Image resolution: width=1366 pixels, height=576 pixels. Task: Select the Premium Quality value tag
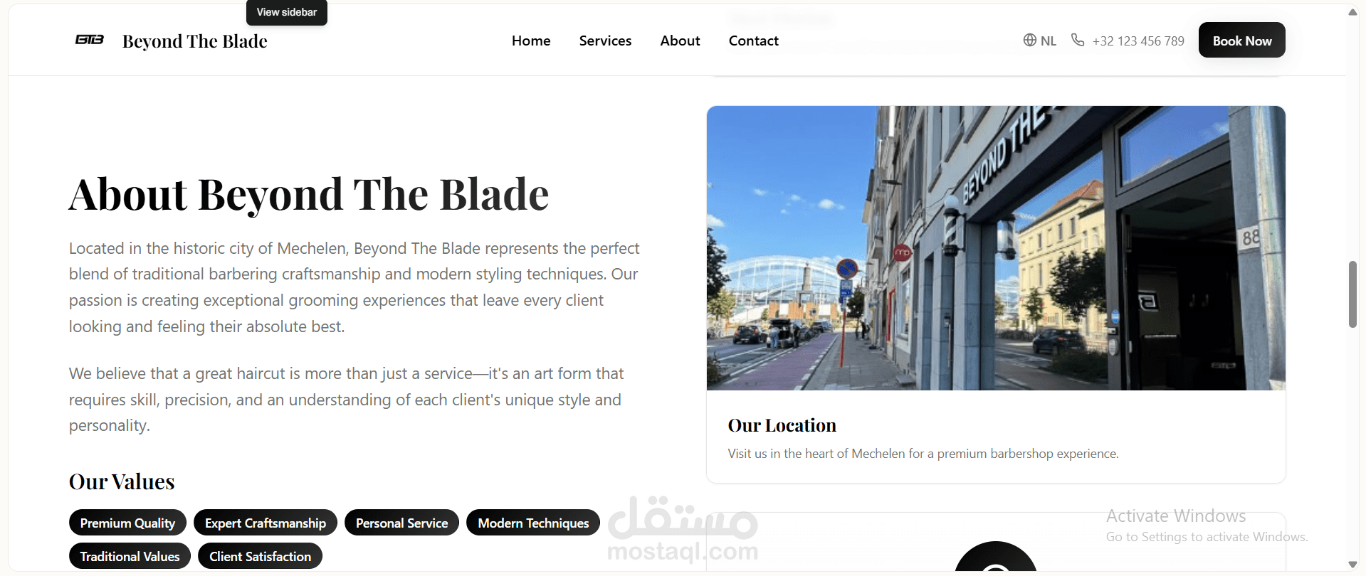127,523
